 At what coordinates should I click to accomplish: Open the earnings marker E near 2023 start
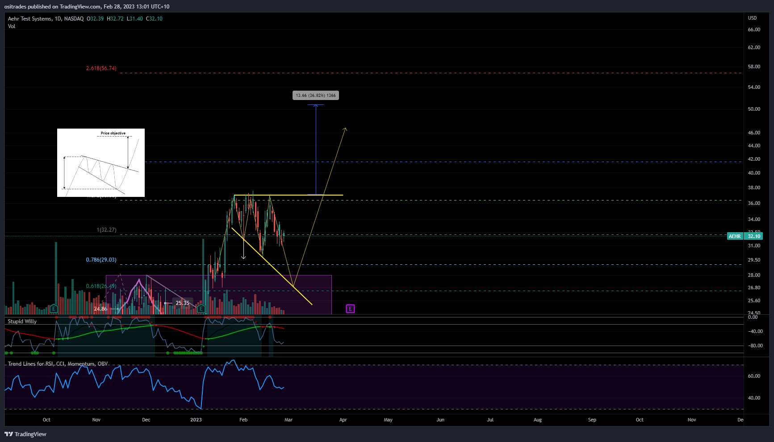click(x=201, y=309)
